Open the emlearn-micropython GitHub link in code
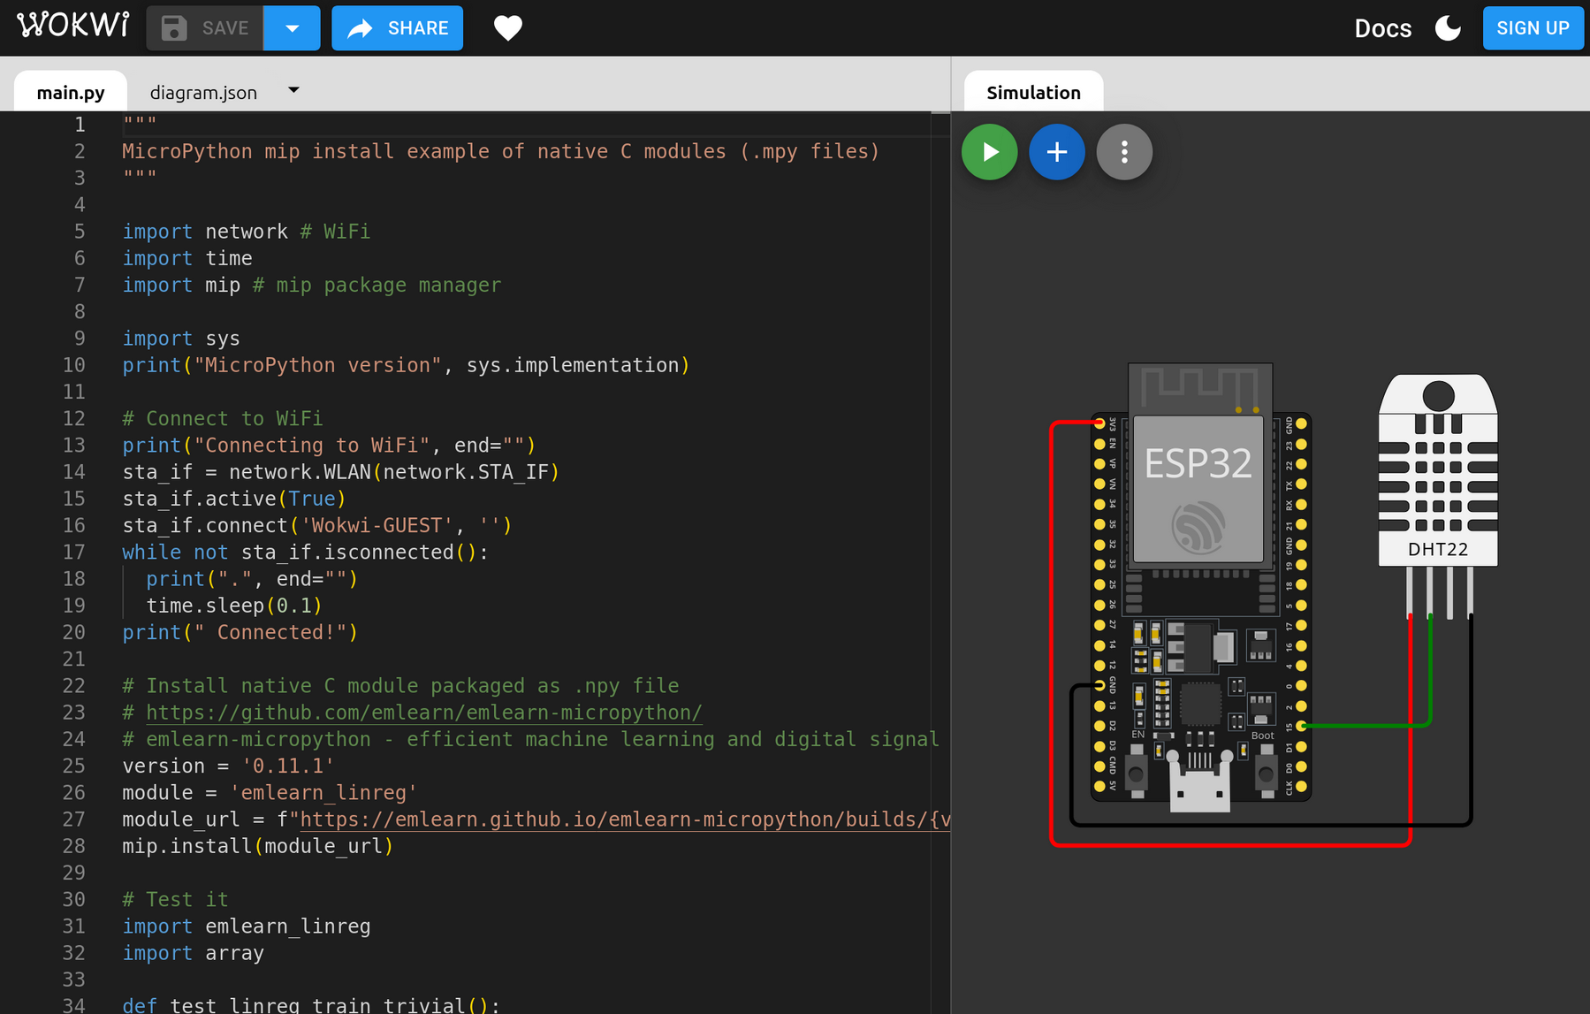The height and width of the screenshot is (1014, 1590). point(424,713)
